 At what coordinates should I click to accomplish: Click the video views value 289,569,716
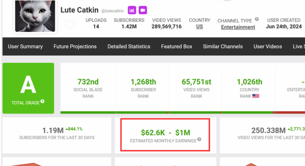point(166,27)
